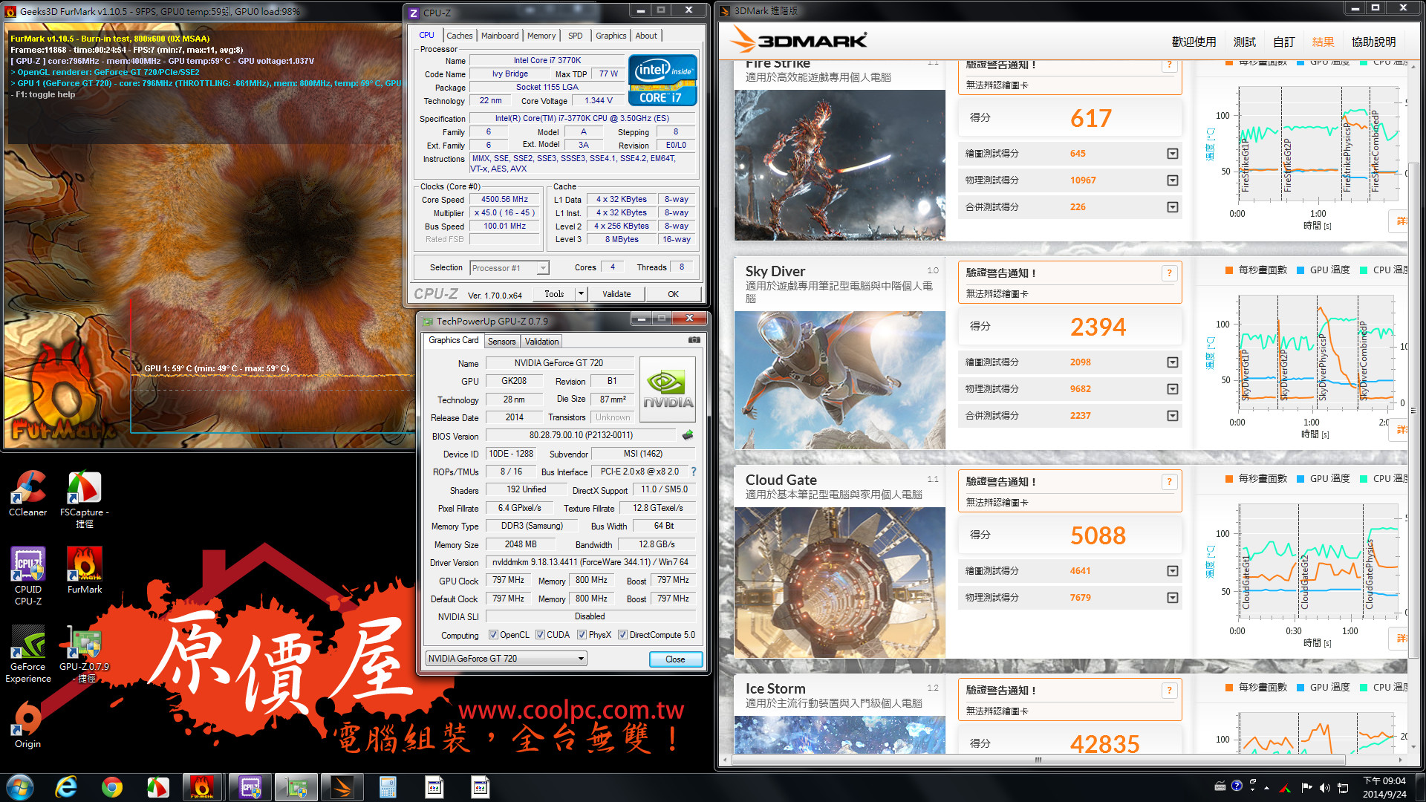1426x802 pixels.
Task: Click the NVIDIA logo in GPU-Z
Action: 667,389
